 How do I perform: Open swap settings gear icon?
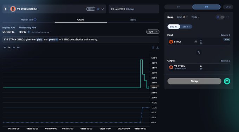222,17
